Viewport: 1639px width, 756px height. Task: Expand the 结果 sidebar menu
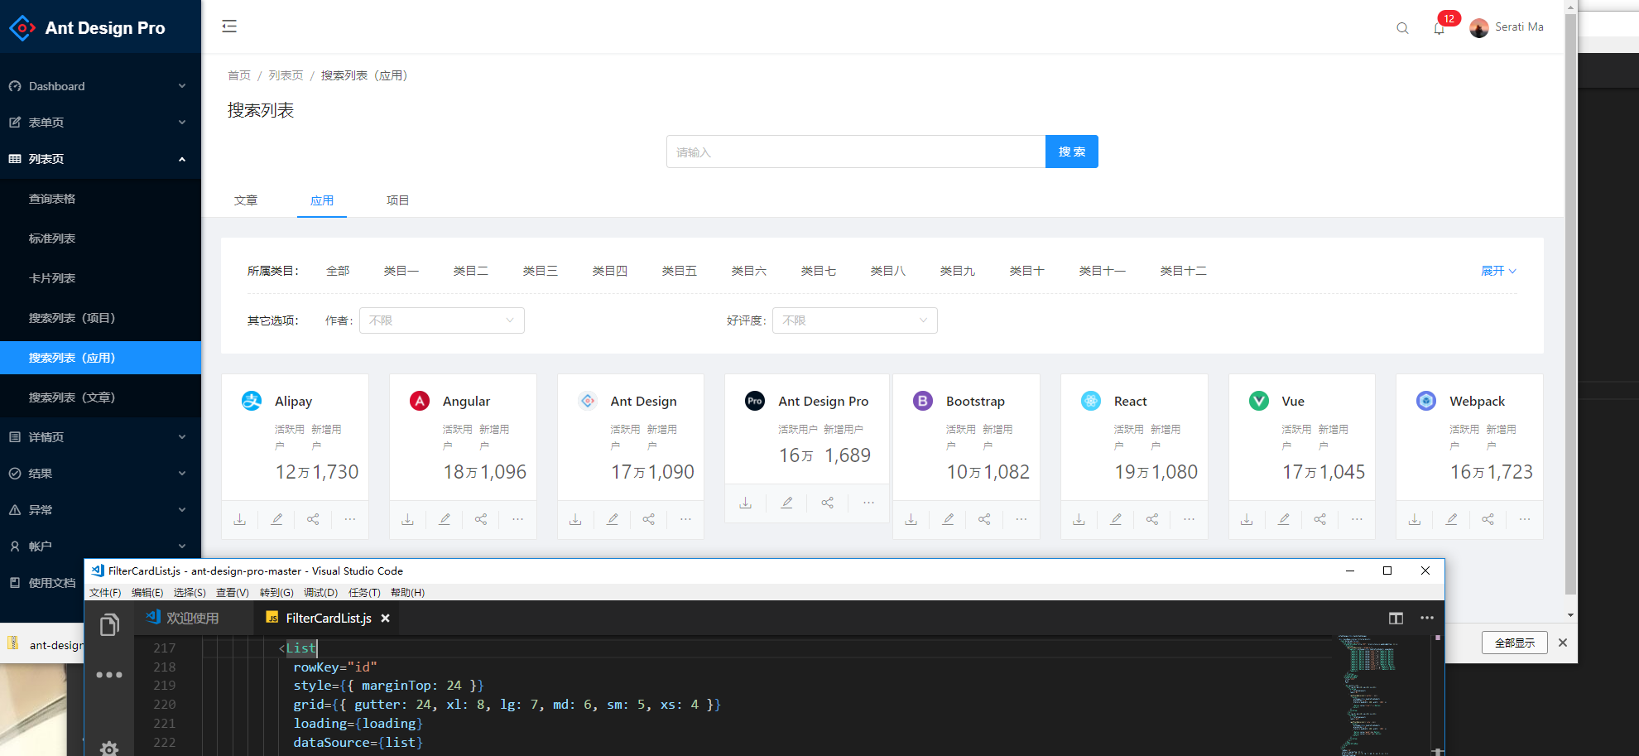coord(100,474)
